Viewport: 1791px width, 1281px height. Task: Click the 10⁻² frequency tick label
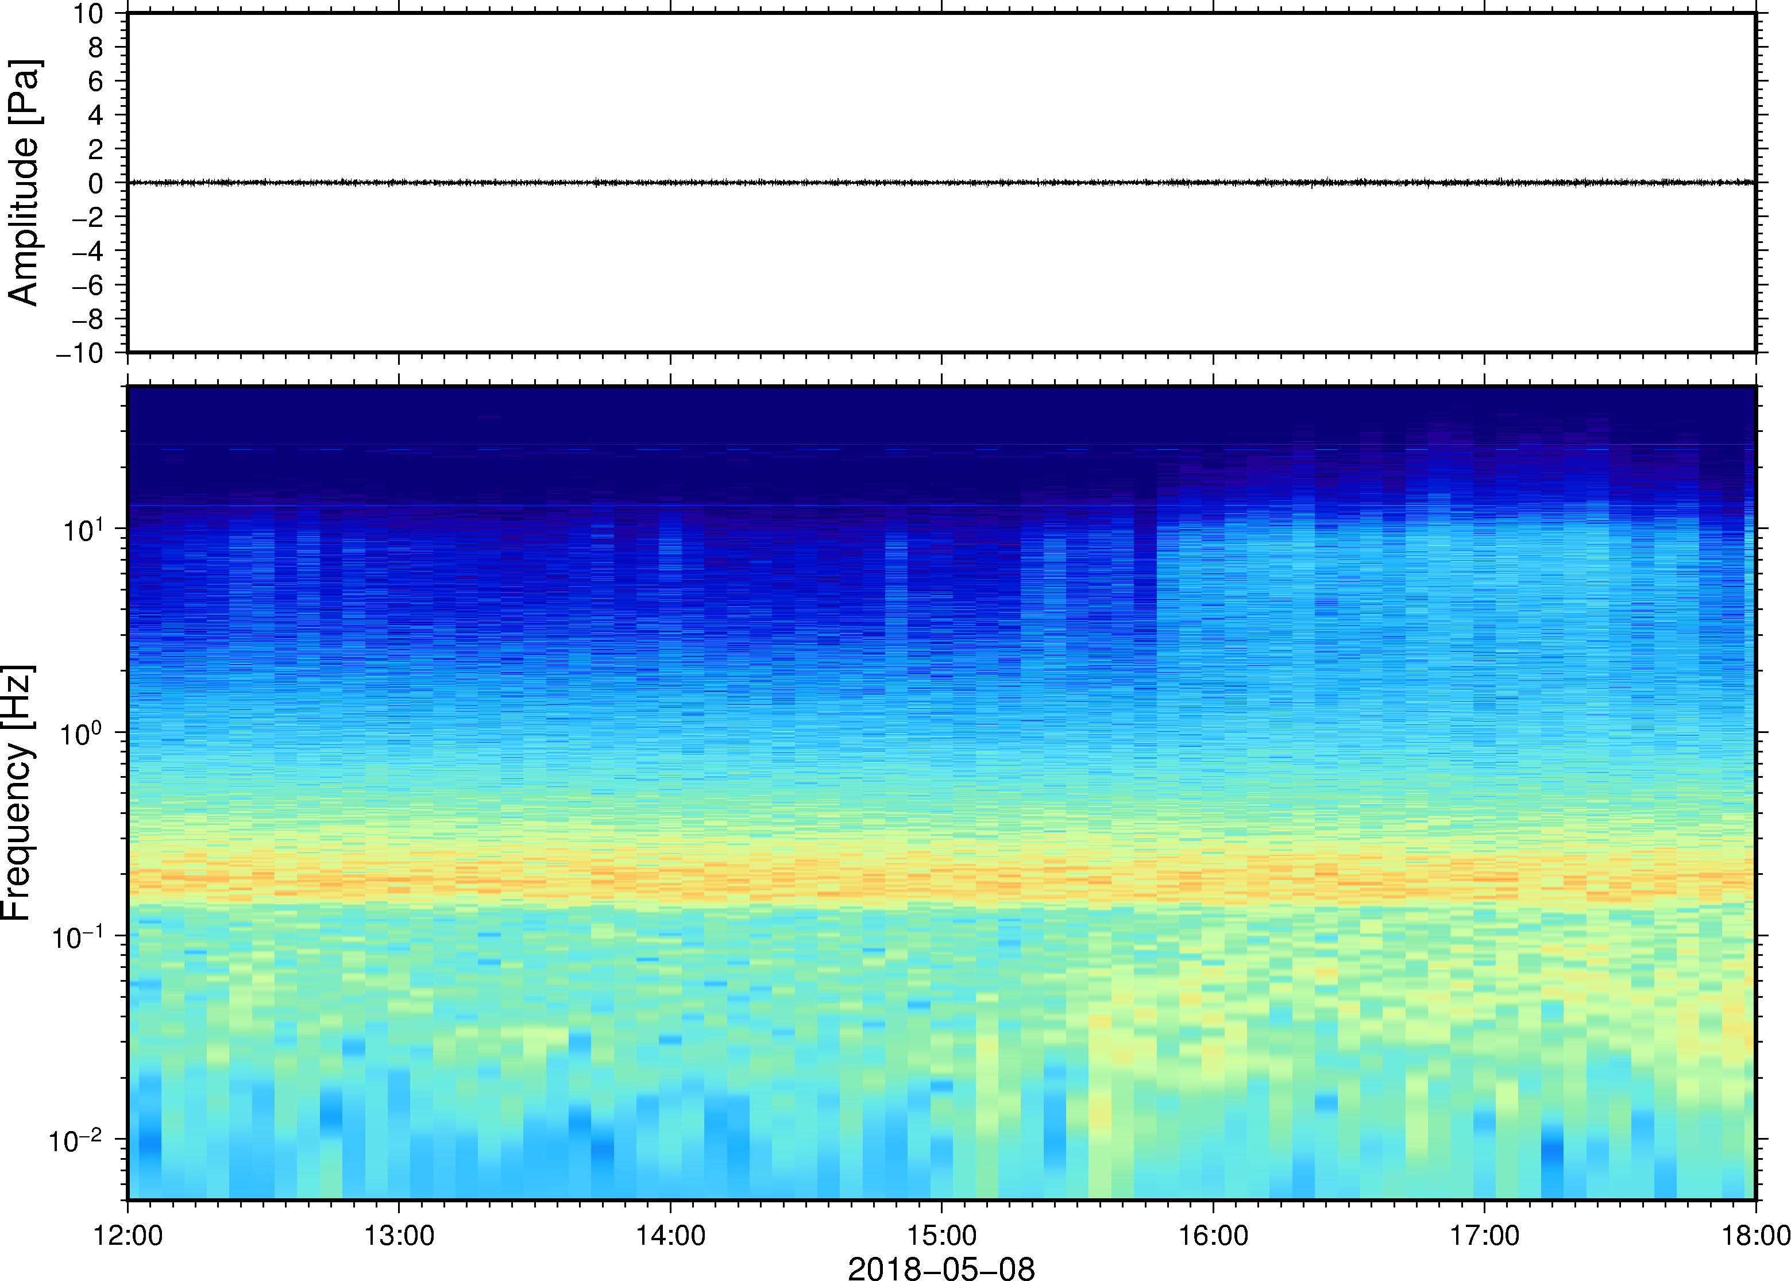(x=76, y=1139)
